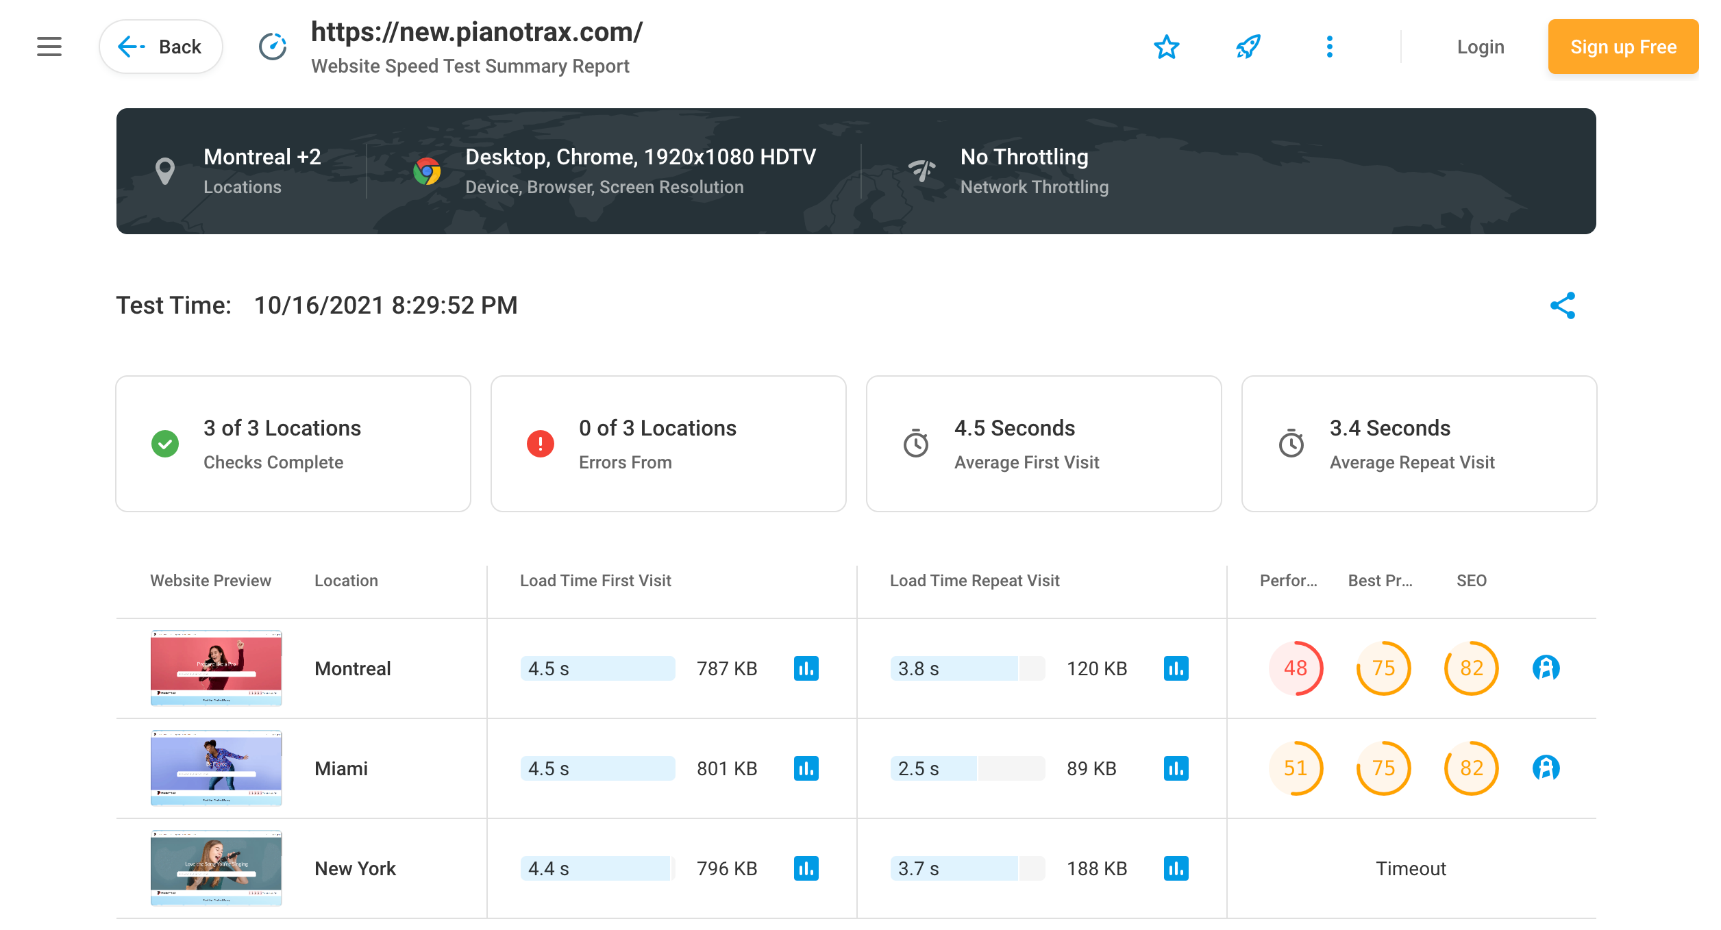Click the SEO column header
The image size is (1721, 930).
pyautogui.click(x=1471, y=581)
